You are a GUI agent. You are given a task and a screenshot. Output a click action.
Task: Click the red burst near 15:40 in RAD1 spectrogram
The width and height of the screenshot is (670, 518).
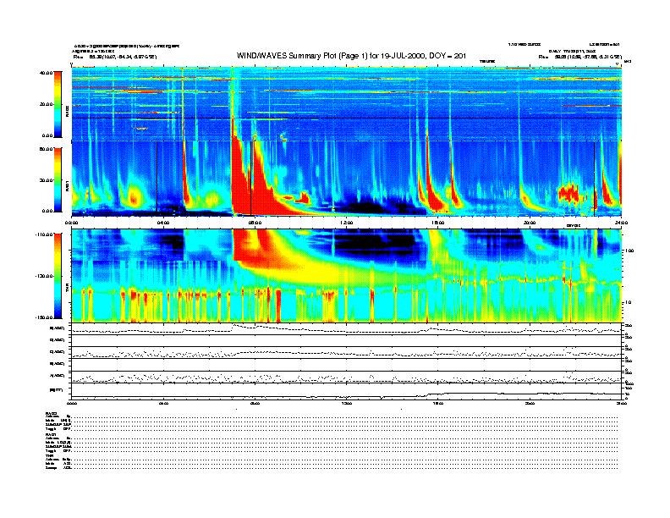[x=433, y=192]
